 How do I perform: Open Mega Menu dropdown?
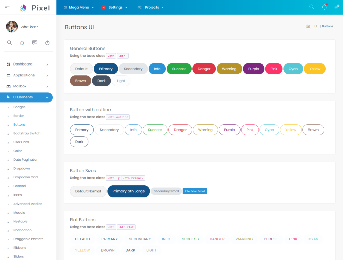pos(79,7)
